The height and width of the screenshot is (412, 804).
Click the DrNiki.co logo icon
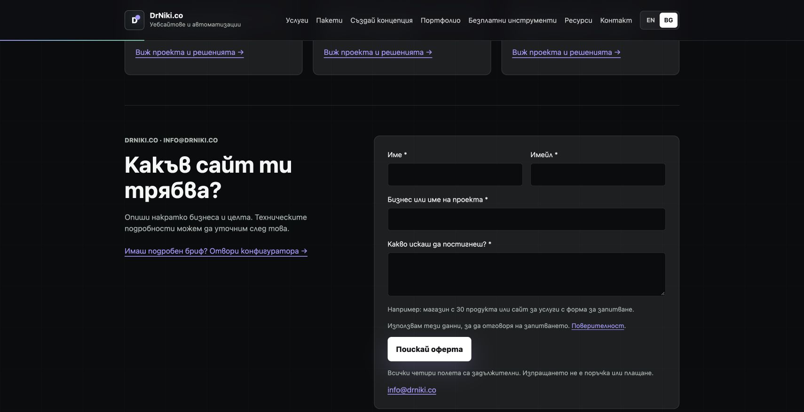click(134, 20)
